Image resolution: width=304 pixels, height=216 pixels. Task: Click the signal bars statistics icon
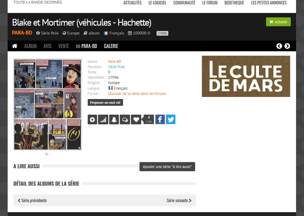(x=103, y=120)
